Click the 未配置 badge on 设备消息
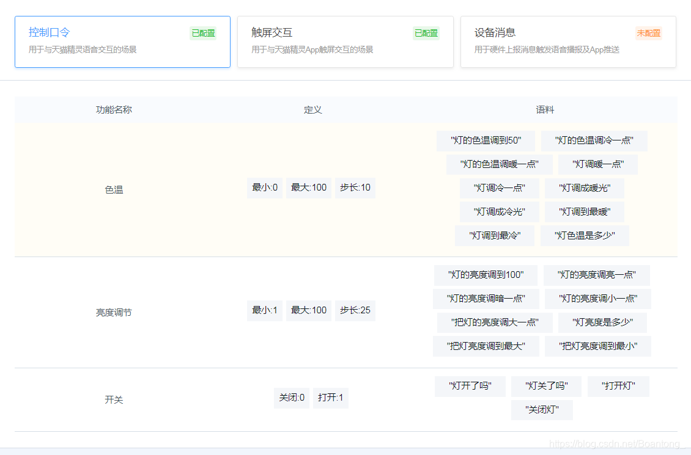This screenshot has width=691, height=455. 649,33
